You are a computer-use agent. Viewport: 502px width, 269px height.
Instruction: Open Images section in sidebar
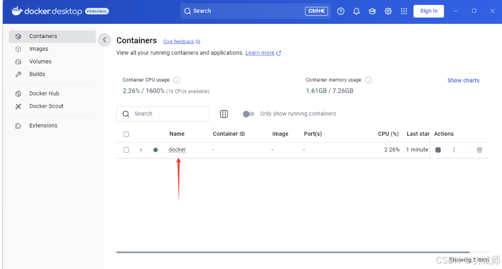pos(52,49)
